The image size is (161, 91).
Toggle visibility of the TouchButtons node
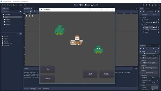(158, 22)
